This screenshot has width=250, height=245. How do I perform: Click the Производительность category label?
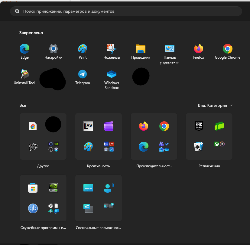pyautogui.click(x=154, y=166)
